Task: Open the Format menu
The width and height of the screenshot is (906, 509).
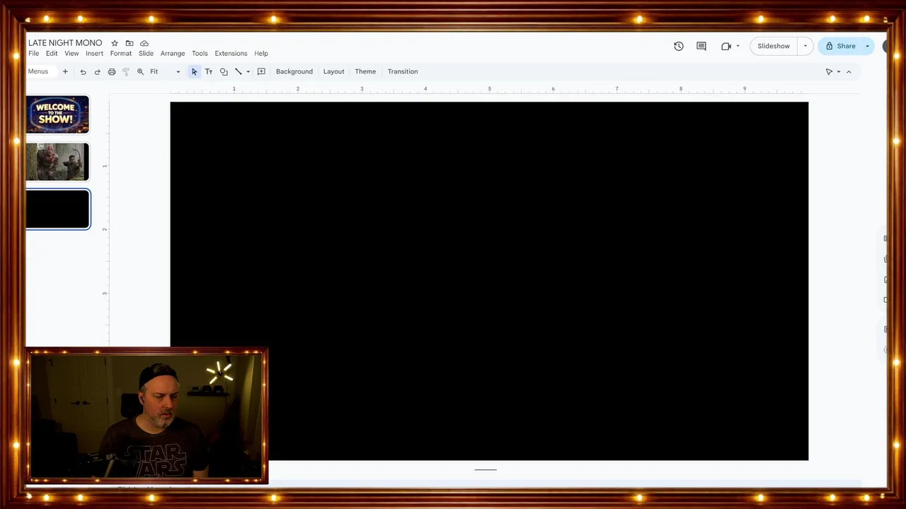Action: (x=121, y=54)
